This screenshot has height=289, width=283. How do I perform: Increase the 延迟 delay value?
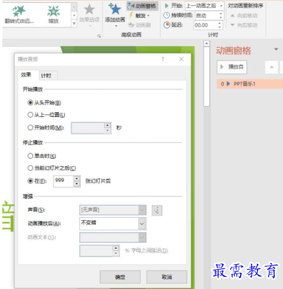[219, 23]
